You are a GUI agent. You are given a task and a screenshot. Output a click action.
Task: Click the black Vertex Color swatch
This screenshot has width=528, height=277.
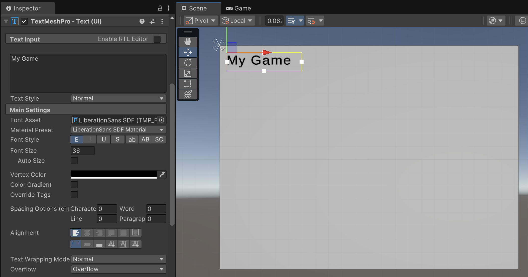coord(114,174)
